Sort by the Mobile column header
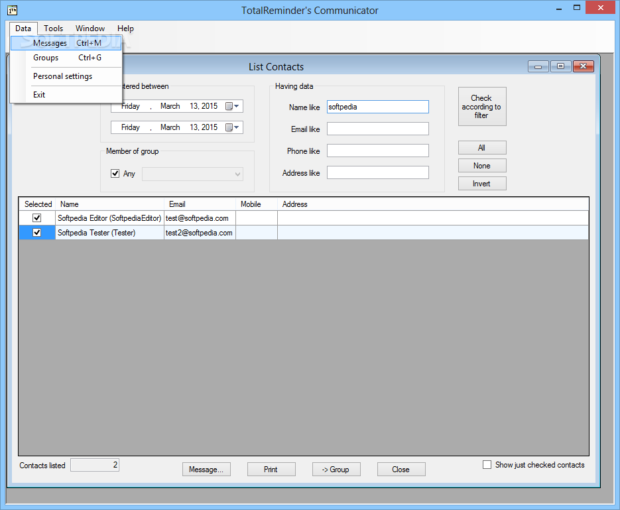The image size is (620, 510). pos(256,204)
